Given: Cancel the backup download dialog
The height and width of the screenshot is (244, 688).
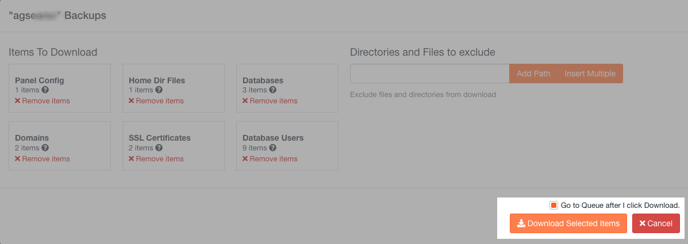Looking at the screenshot, I should tap(656, 223).
